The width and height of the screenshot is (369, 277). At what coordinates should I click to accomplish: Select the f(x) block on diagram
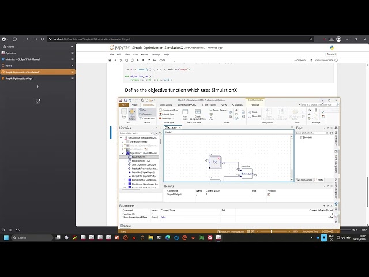point(215,162)
